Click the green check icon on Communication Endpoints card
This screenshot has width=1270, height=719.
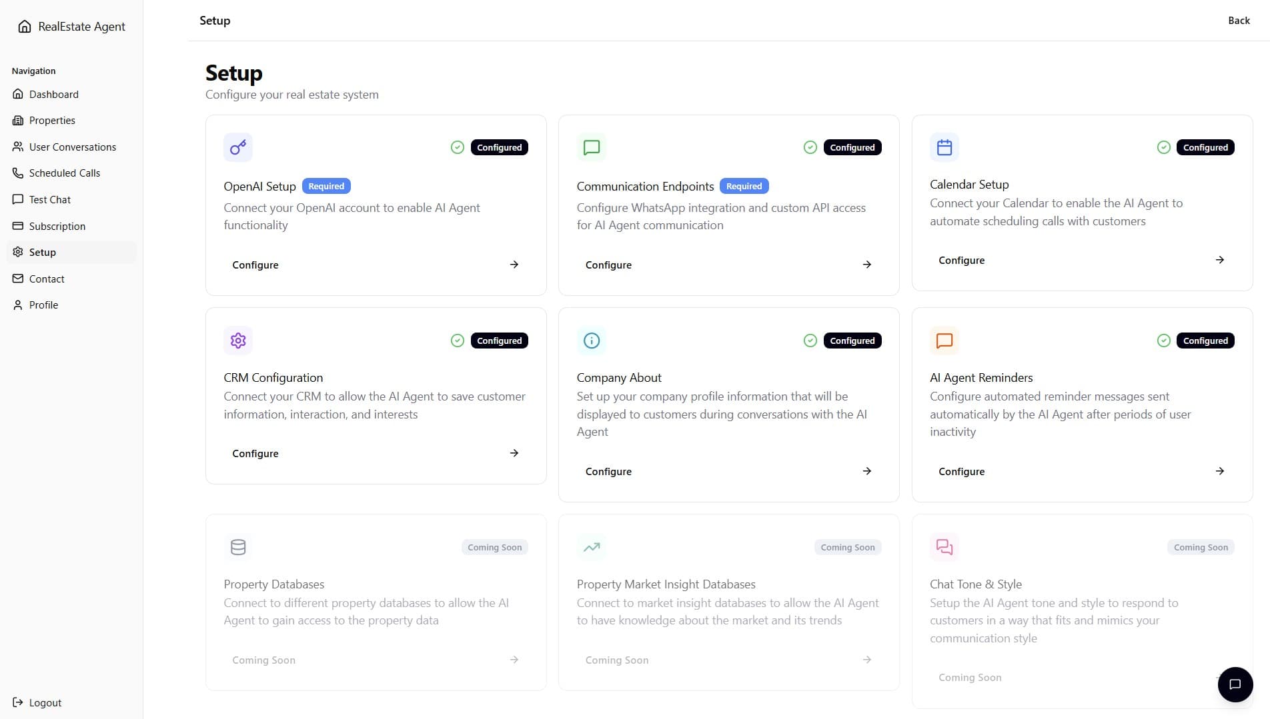pos(810,147)
